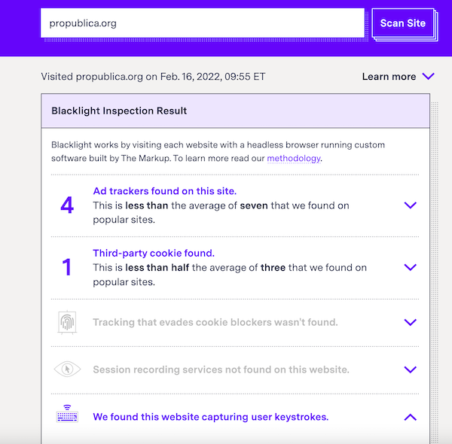
Task: Expand the Session recording services section
Action: click(x=411, y=369)
